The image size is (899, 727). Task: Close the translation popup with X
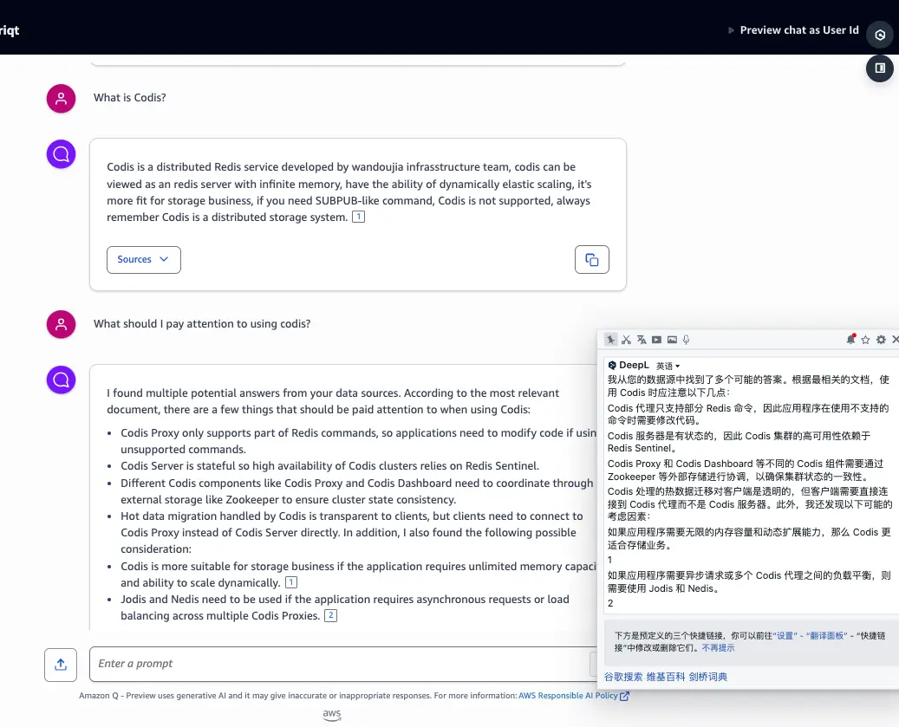(895, 340)
